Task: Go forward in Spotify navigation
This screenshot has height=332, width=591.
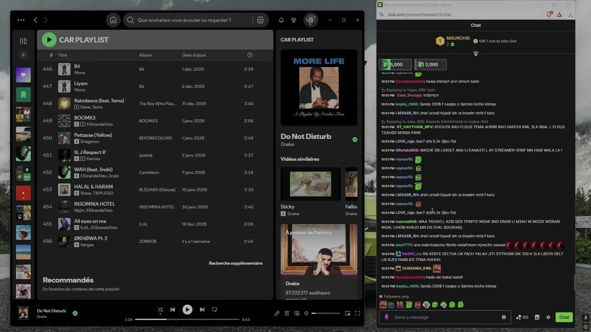Action: (x=46, y=20)
